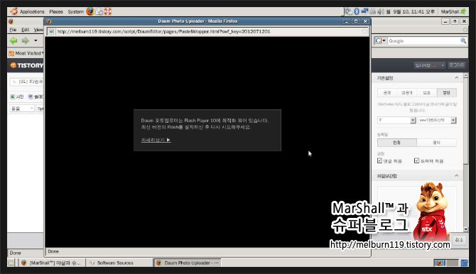
Task: Click the loading throbber in background Firefox
Action: [465, 30]
